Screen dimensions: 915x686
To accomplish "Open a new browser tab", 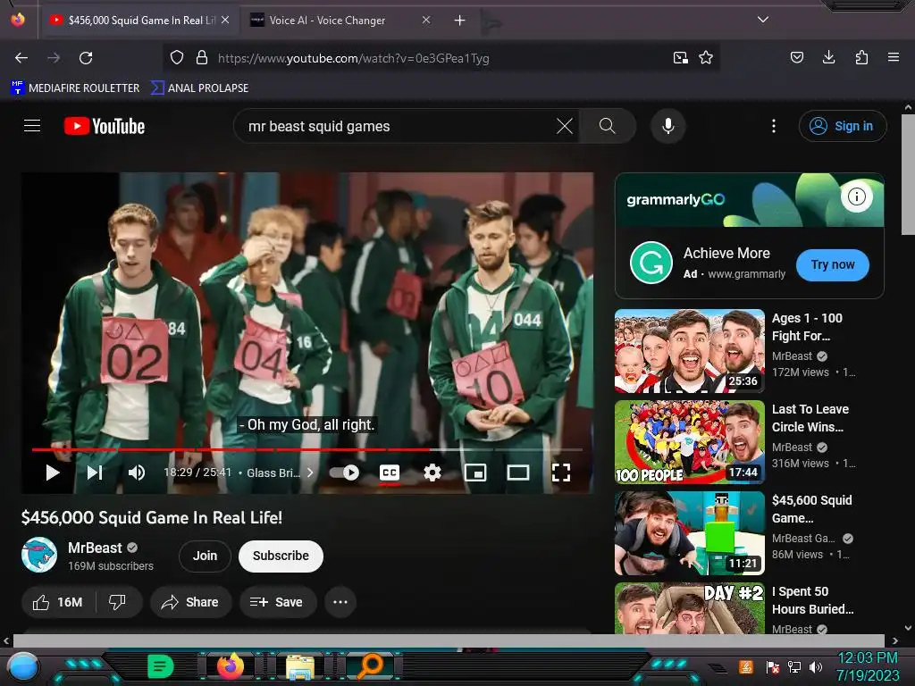I will coord(460,21).
